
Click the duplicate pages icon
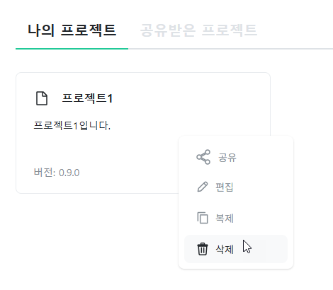point(203,218)
